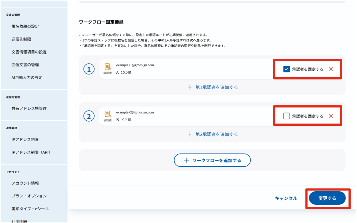Click 変更する button
The height and width of the screenshot is (223, 357).
point(327,198)
